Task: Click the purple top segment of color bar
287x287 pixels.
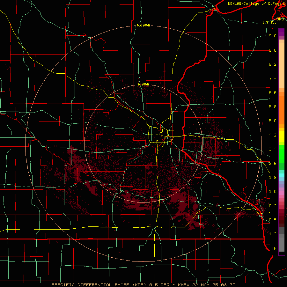Action: (x=282, y=32)
